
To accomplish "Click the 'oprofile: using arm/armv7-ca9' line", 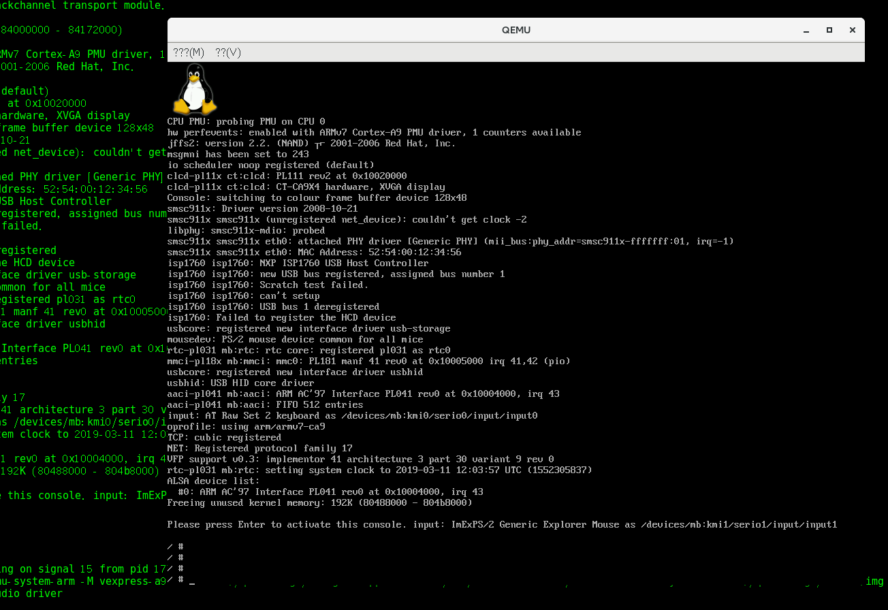I will [x=246, y=427].
